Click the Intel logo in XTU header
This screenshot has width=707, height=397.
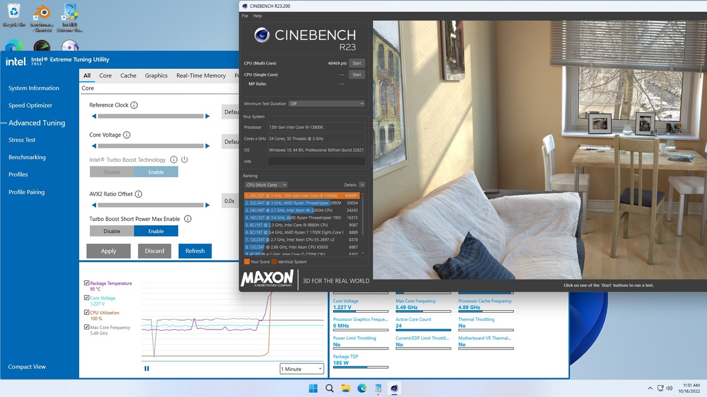16,61
